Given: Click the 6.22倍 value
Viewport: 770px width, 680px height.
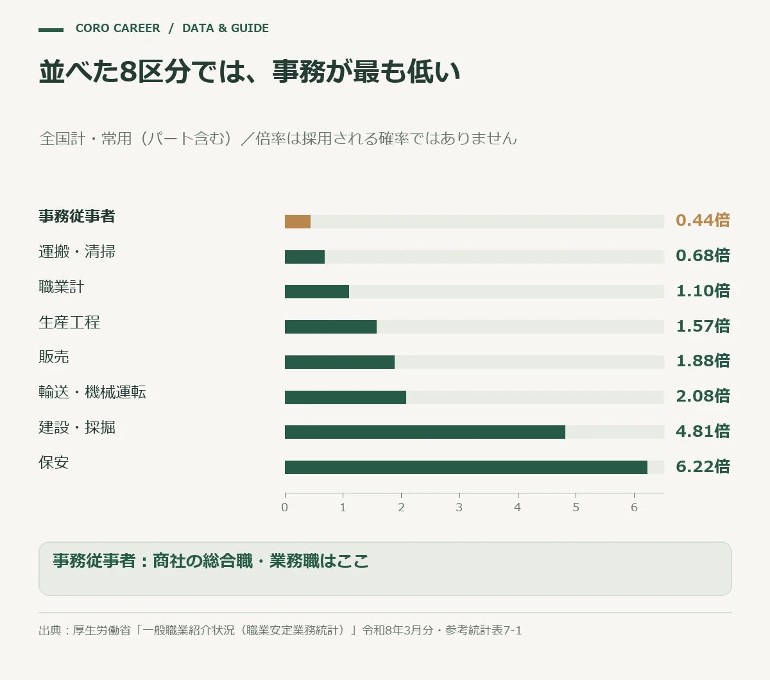Looking at the screenshot, I should (703, 467).
